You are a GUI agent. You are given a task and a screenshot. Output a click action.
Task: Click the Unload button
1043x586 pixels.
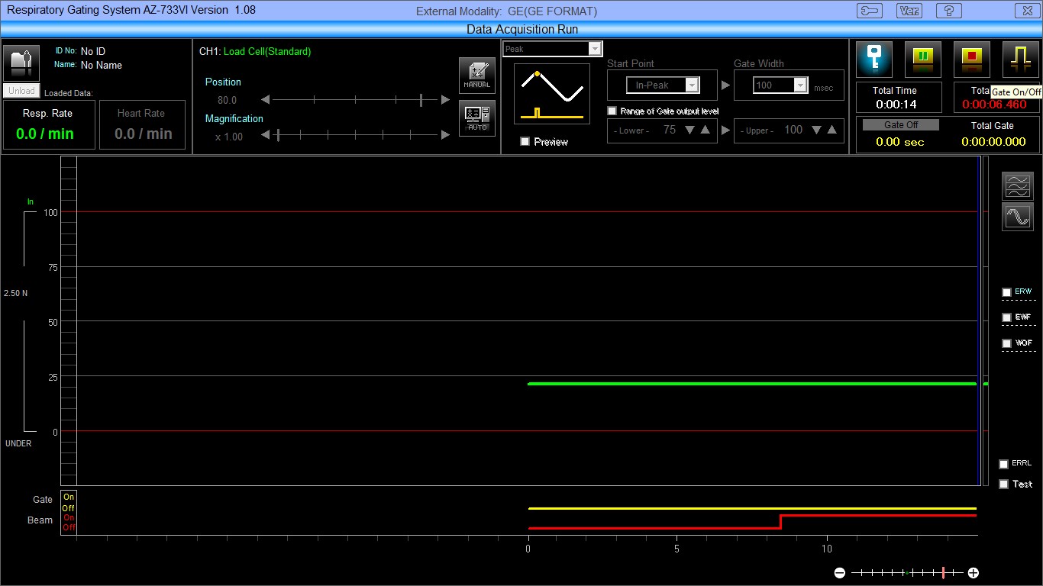(21, 91)
